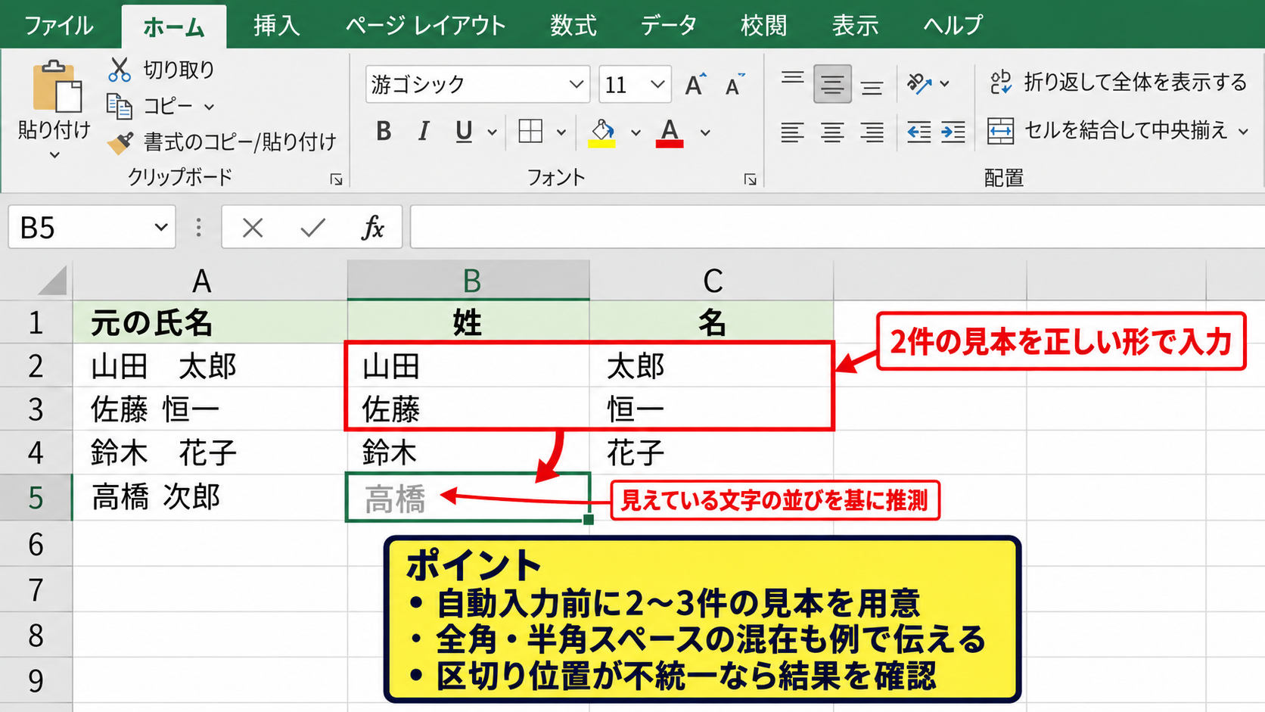Expand the font color dropdown arrow

point(705,132)
